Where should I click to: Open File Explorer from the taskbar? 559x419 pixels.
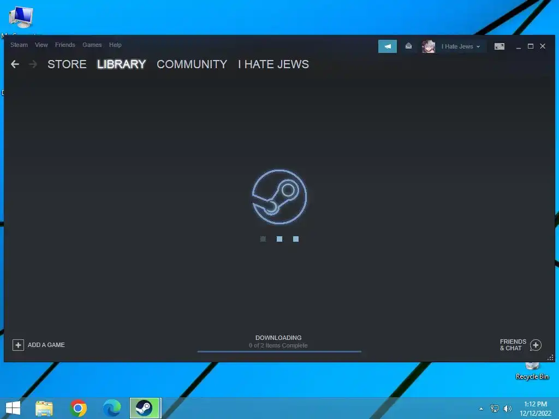click(x=44, y=408)
